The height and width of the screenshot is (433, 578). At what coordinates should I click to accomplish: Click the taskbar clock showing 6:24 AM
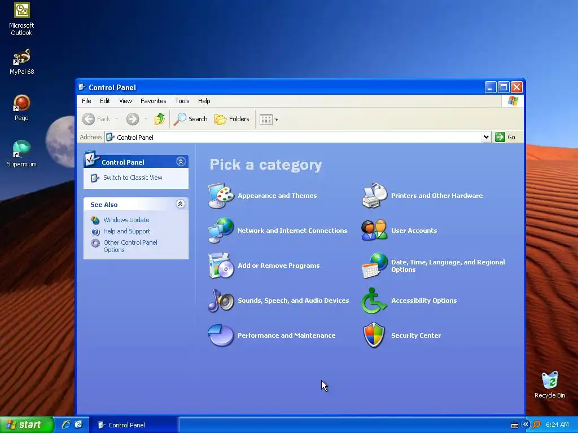pyautogui.click(x=557, y=425)
